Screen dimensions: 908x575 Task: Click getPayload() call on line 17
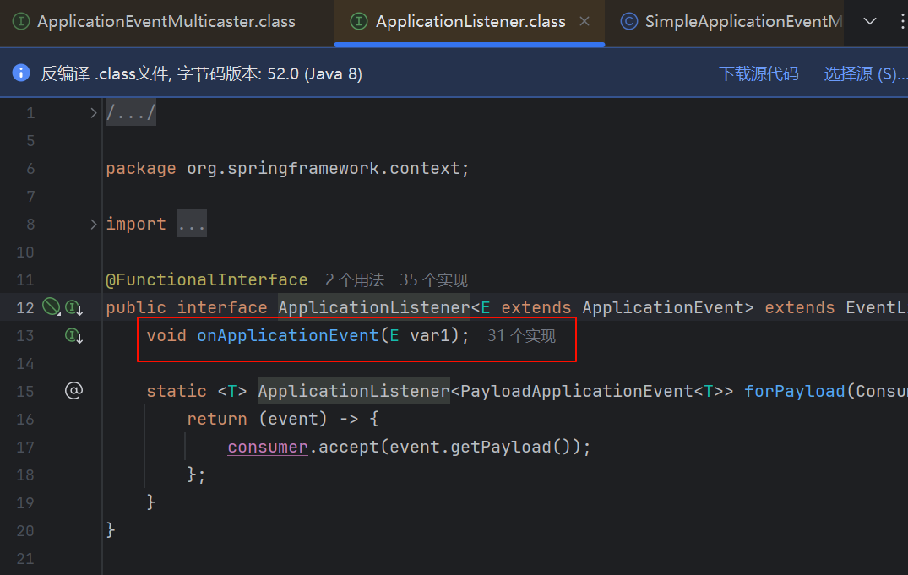(511, 447)
